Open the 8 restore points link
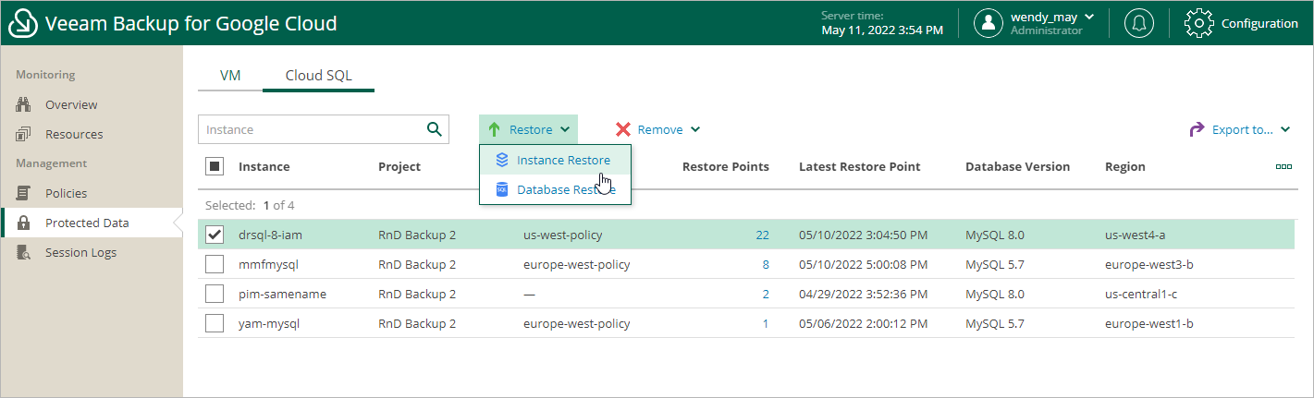Viewport: 1314px width, 398px height. pos(766,264)
